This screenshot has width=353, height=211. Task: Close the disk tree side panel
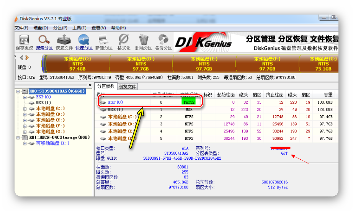pos(90,85)
